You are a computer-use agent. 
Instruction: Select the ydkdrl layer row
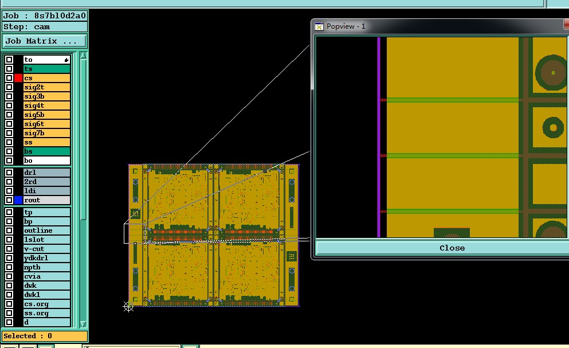tap(47, 258)
